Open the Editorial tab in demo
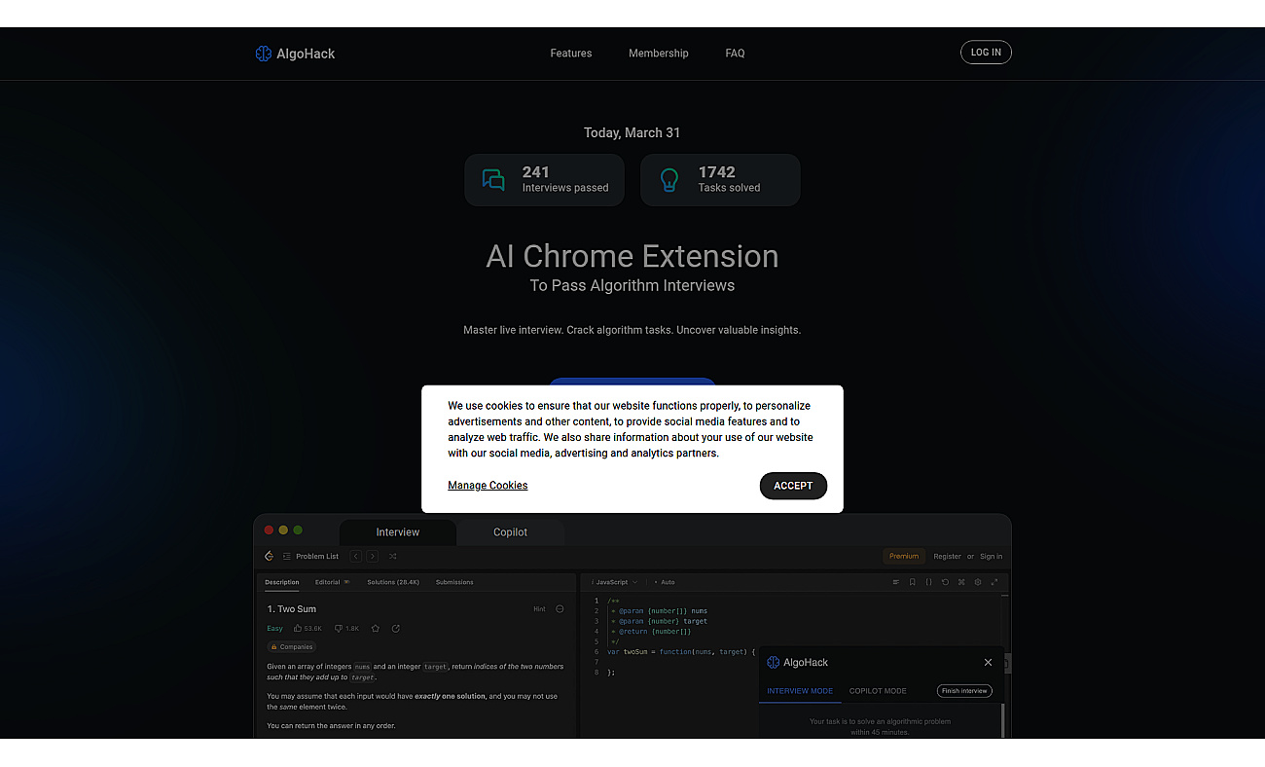 pos(332,582)
